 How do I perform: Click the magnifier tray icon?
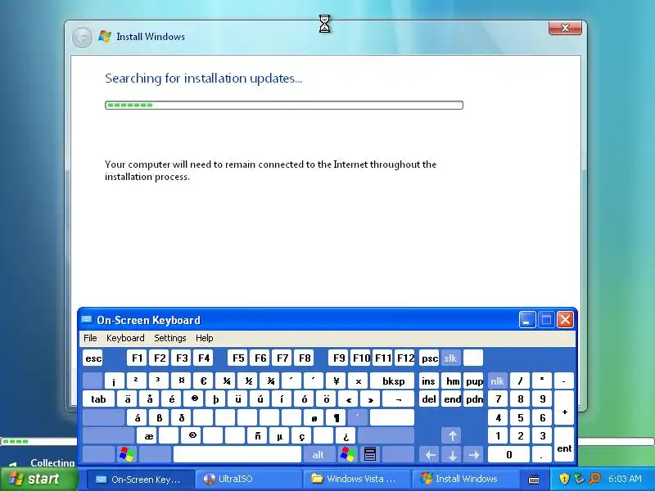(595, 479)
